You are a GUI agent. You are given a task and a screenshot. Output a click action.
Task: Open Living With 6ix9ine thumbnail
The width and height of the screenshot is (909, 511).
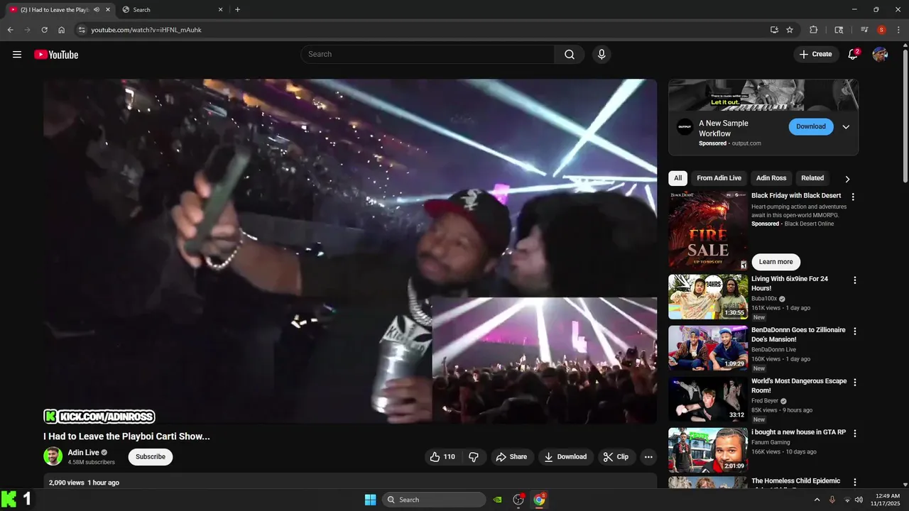coord(708,297)
